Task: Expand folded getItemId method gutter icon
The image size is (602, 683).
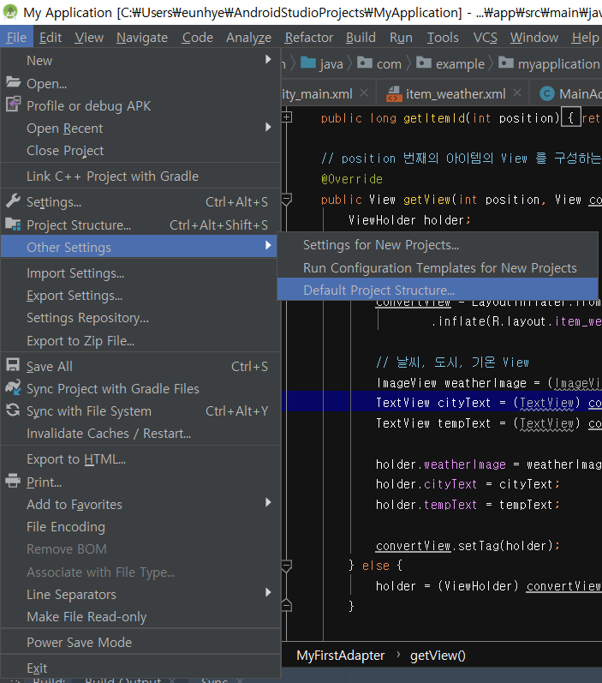Action: click(x=287, y=117)
